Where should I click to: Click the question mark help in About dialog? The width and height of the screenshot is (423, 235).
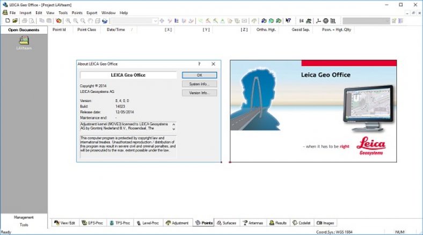199,64
